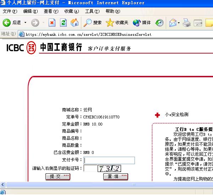Click the Back arrow icon

(x=6, y=23)
